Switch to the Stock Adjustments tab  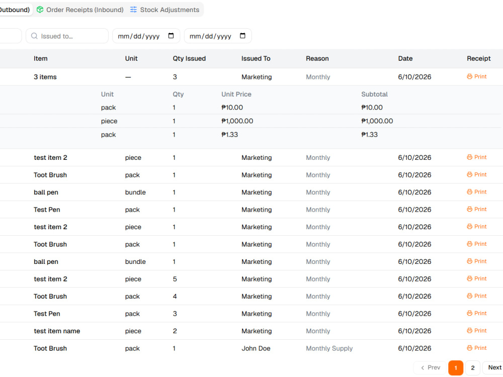[x=165, y=10]
